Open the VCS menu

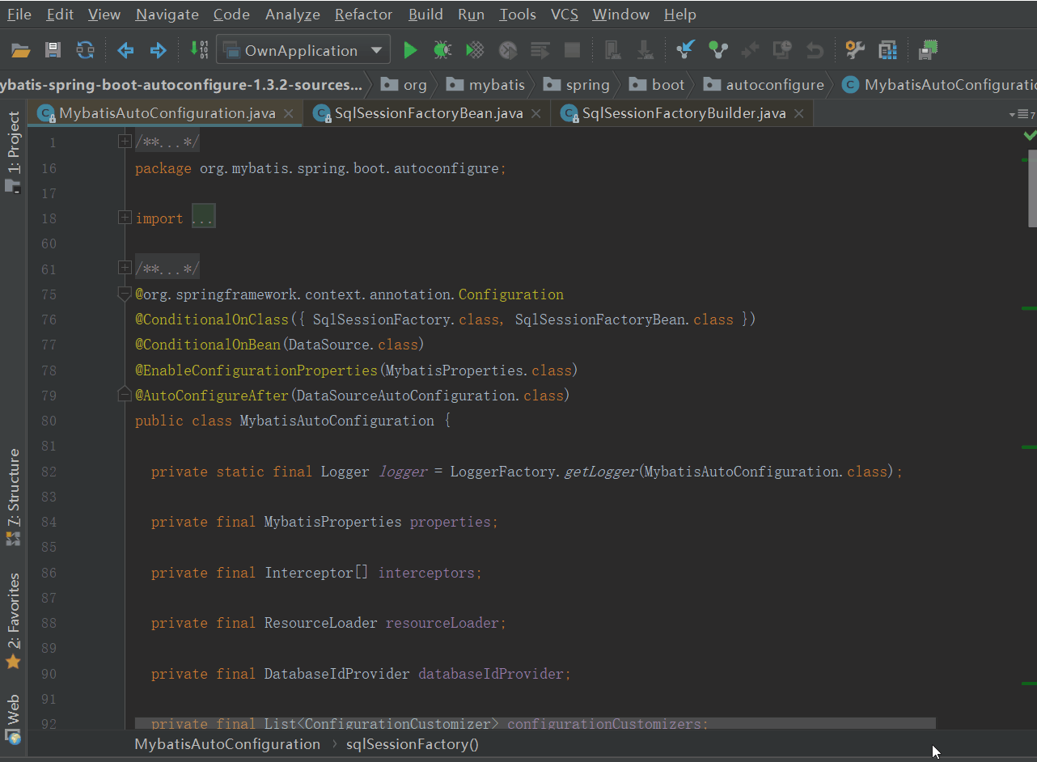point(564,14)
